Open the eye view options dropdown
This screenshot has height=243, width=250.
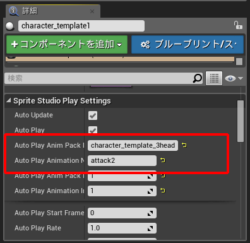tap(234, 78)
